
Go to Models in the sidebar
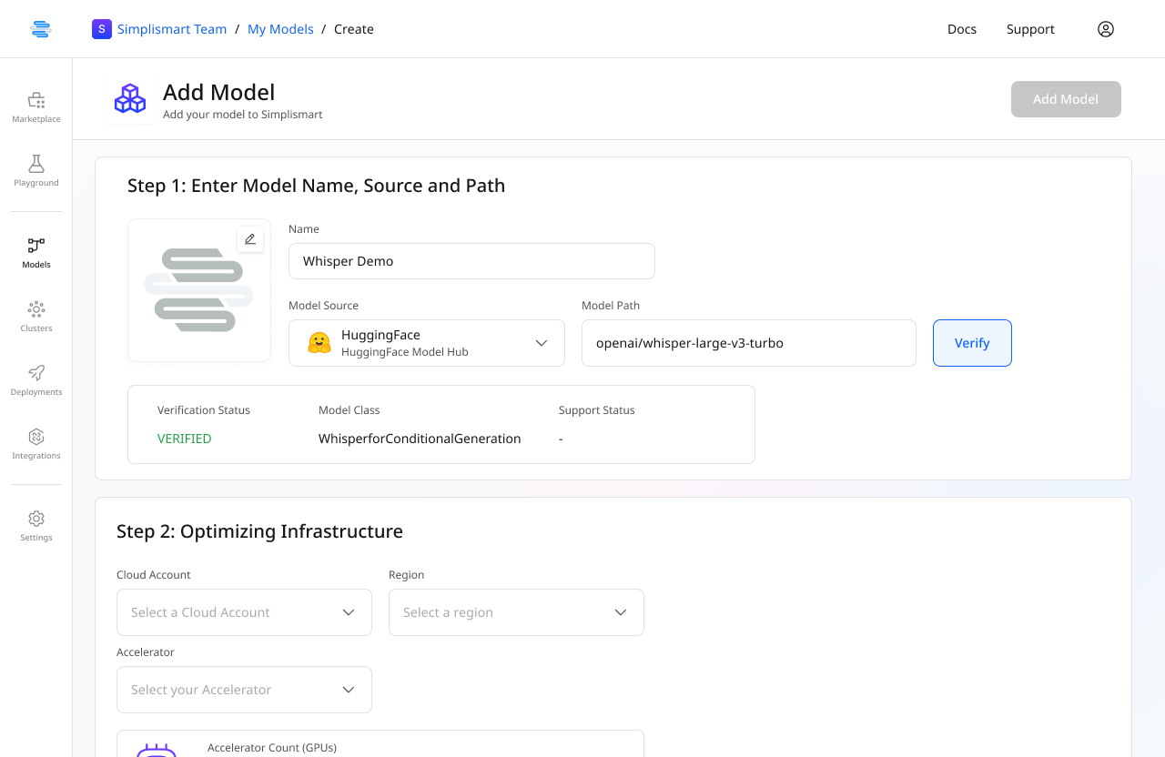(36, 252)
